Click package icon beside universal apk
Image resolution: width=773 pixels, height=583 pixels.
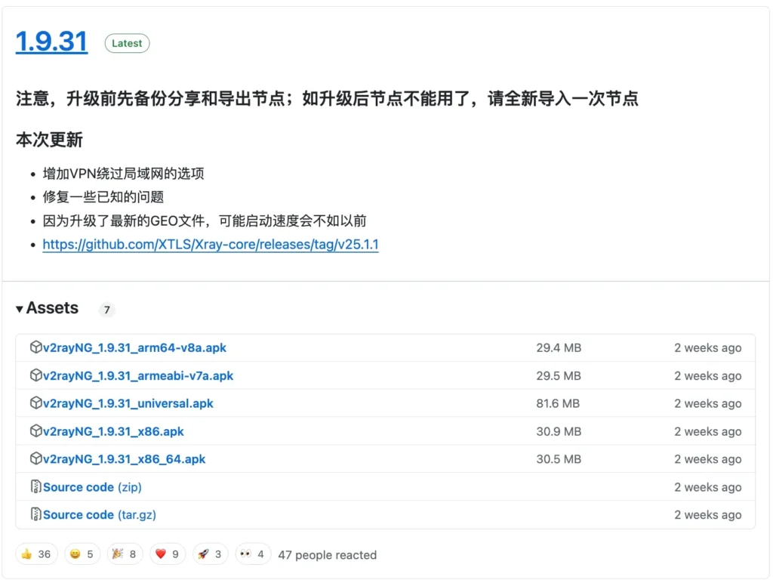pyautogui.click(x=35, y=403)
